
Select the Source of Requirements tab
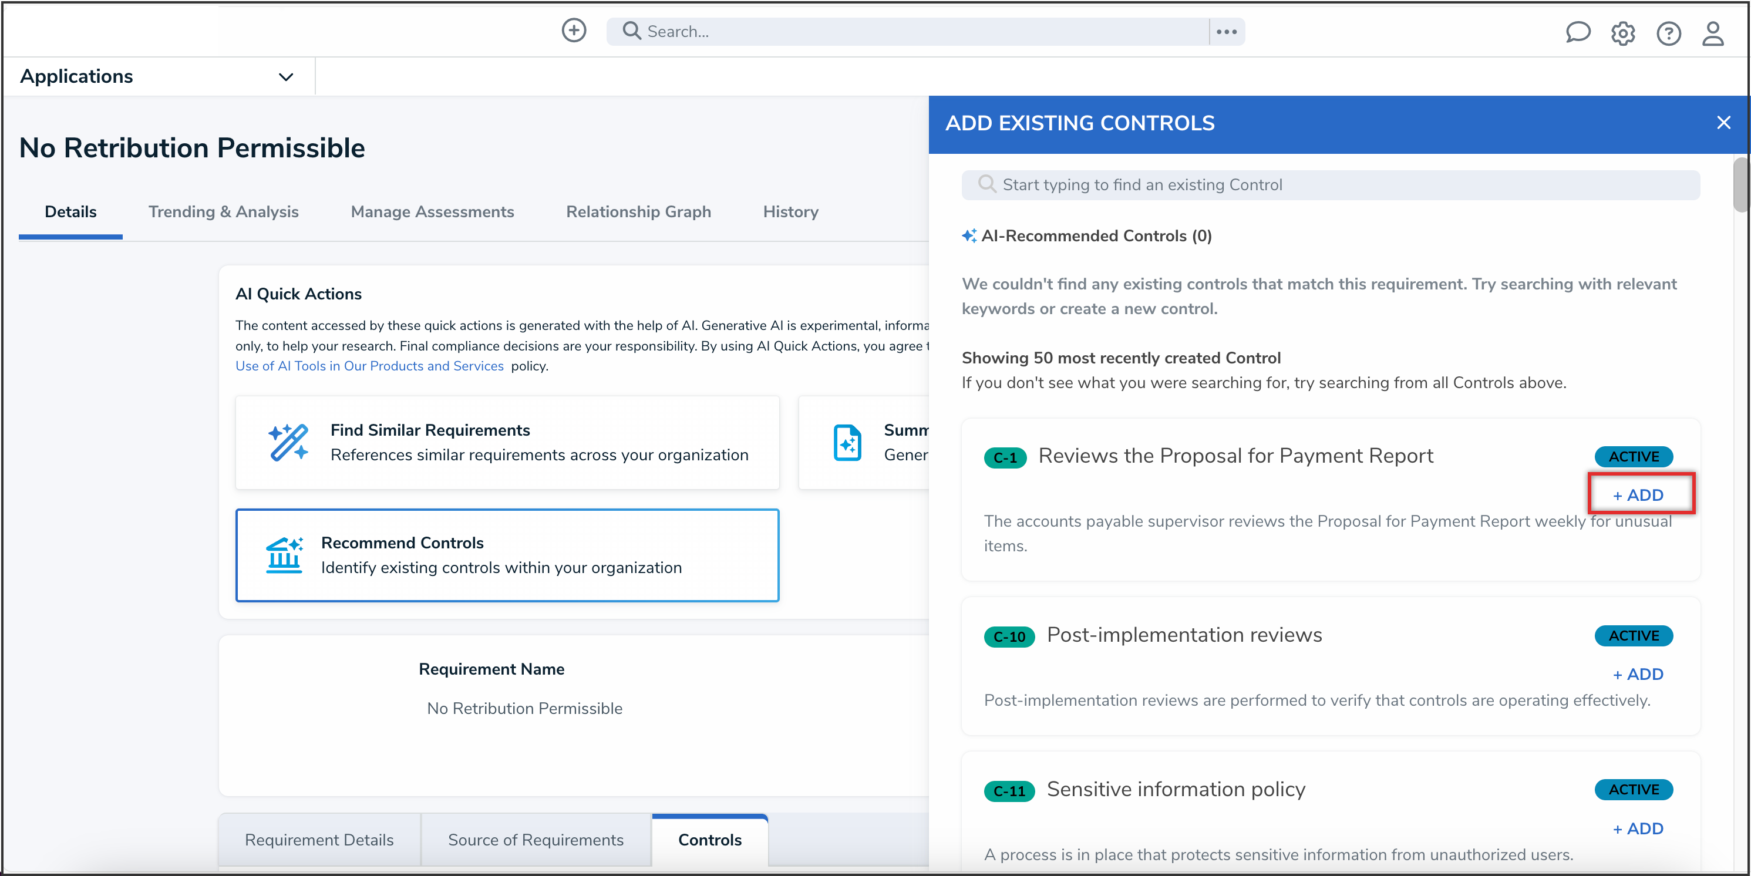click(x=535, y=839)
